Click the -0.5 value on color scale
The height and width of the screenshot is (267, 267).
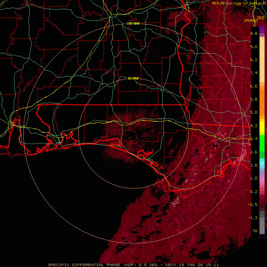[252, 205]
